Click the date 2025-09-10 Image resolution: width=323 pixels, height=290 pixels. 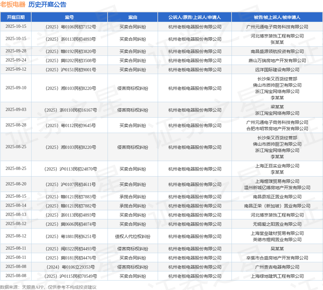[x=16, y=88]
